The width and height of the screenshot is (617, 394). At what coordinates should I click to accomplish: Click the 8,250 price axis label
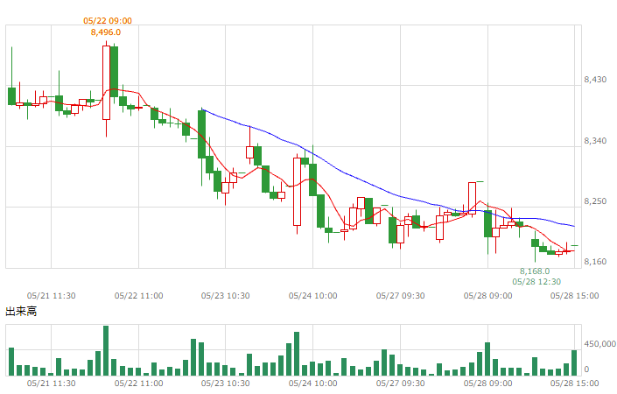click(595, 201)
